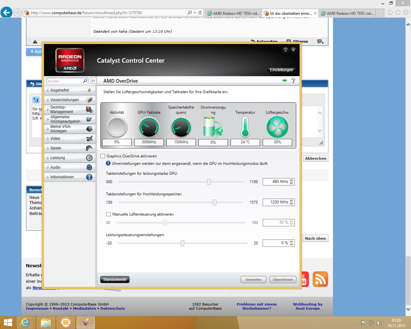The width and height of the screenshot is (411, 329).
Task: Open the Webhosting by Host Europe link
Action: [308, 307]
